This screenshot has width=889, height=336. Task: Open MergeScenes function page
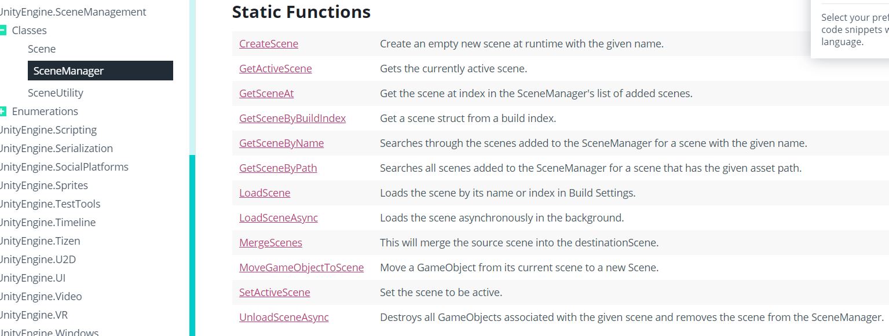pyautogui.click(x=270, y=243)
